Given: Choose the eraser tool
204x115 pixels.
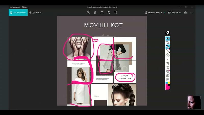Looking at the screenshot, I should coord(168,55).
